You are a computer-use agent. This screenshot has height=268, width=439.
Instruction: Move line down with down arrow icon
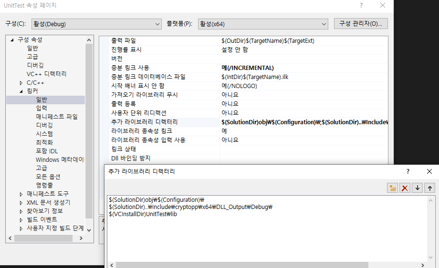(418, 188)
